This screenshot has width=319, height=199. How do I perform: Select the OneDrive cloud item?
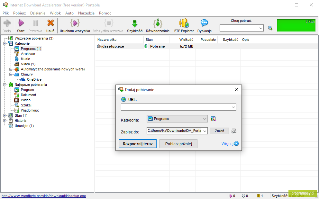(x=34, y=79)
